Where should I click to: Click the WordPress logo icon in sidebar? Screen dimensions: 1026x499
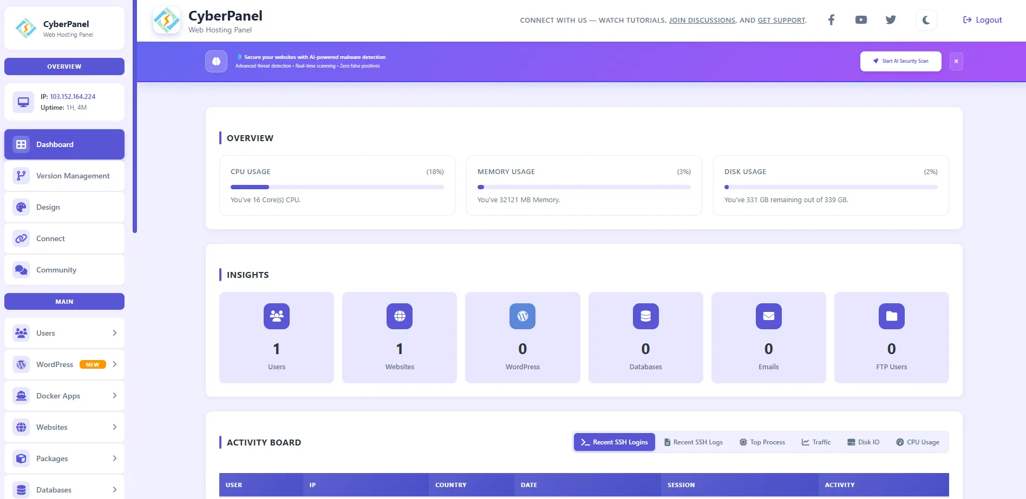point(21,364)
